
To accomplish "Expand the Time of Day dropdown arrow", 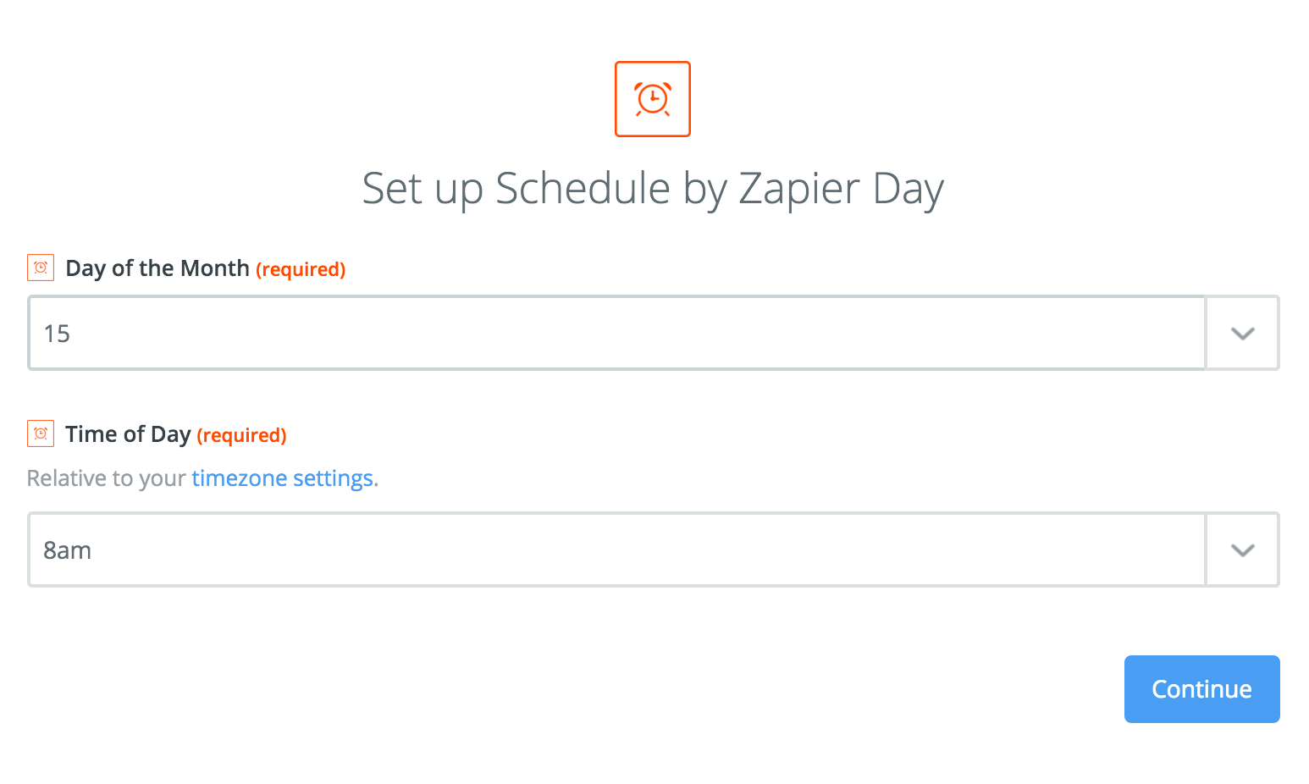I will click(x=1242, y=549).
